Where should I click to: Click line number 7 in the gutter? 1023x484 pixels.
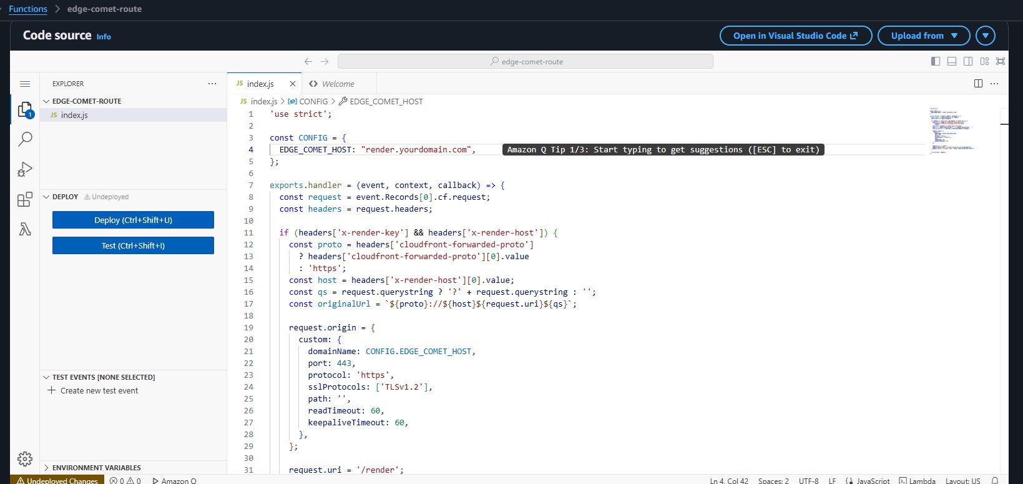pyautogui.click(x=251, y=185)
